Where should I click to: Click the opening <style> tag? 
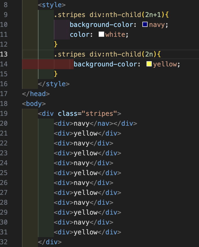coord(52,5)
